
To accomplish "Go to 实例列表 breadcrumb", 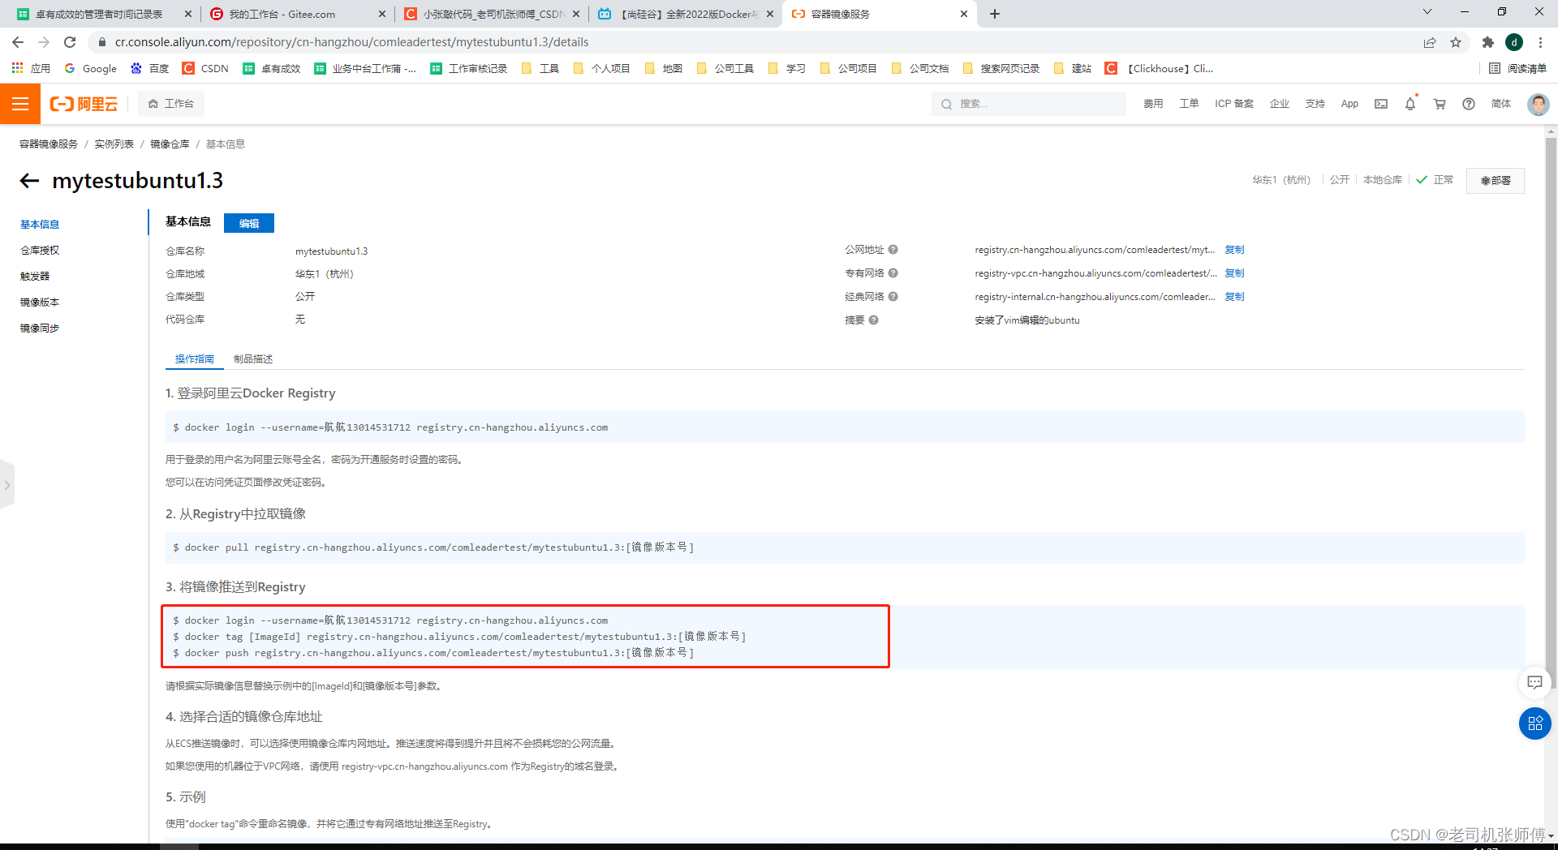I will (x=114, y=144).
